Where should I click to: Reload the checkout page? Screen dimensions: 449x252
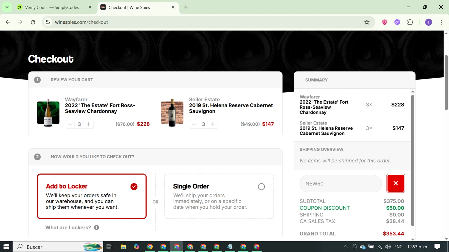(33, 22)
